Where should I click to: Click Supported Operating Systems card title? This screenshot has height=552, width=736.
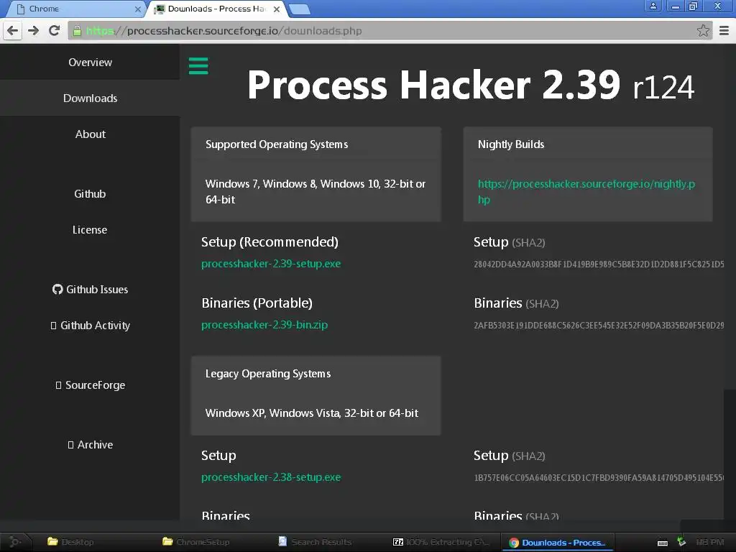(277, 144)
